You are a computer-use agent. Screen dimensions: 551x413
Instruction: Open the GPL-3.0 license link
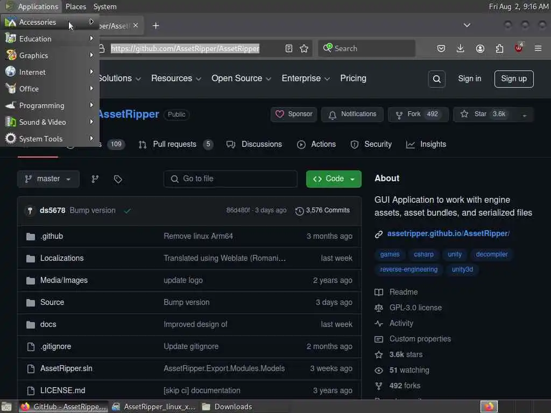[415, 308]
